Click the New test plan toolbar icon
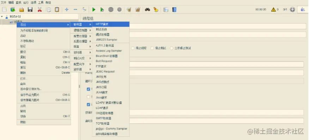 coord(4,9)
